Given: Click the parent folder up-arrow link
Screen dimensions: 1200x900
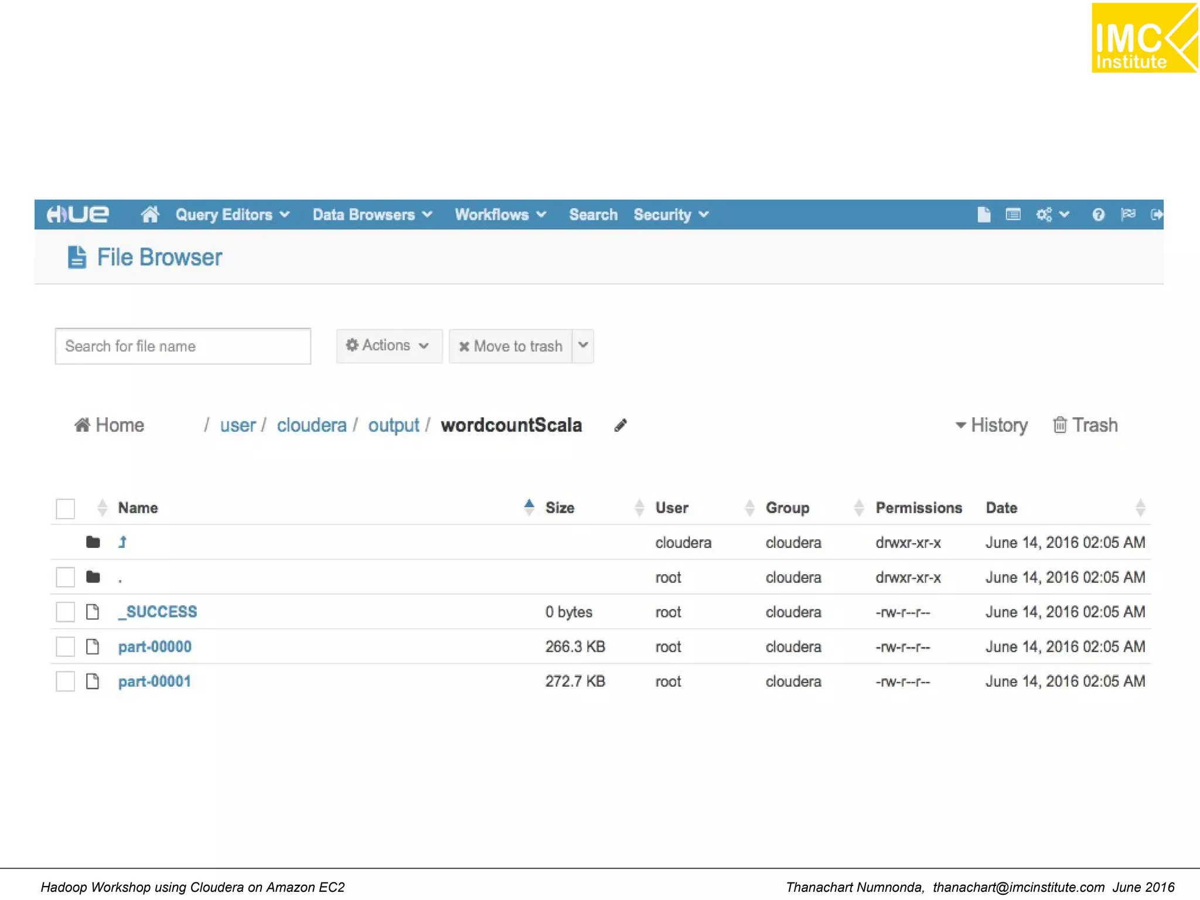Looking at the screenshot, I should pos(122,542).
